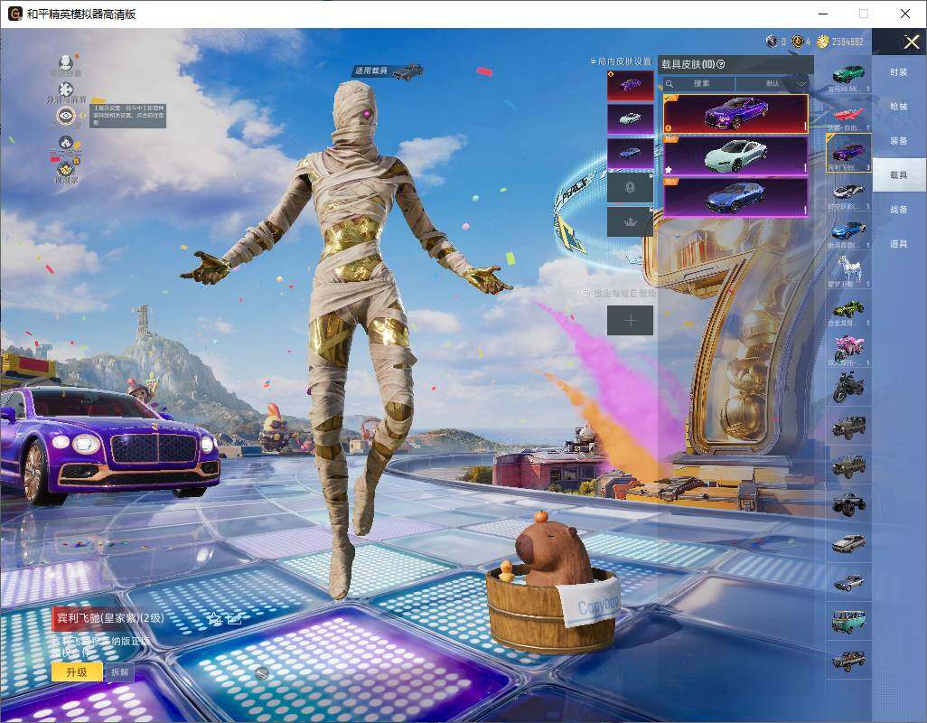Select the blue convertible in vehicle list
The width and height of the screenshot is (927, 723).
coord(849,230)
